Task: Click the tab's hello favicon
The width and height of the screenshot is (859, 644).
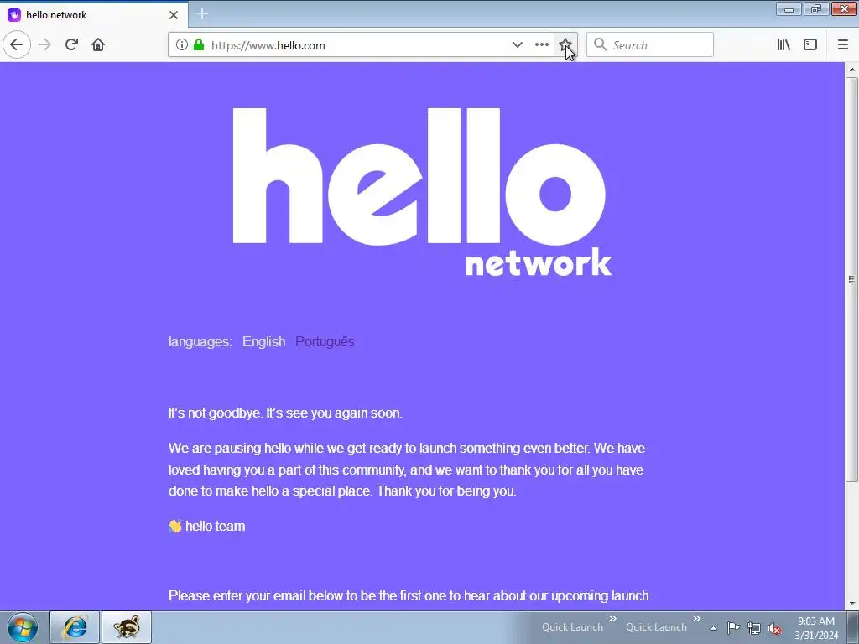Action: point(14,15)
